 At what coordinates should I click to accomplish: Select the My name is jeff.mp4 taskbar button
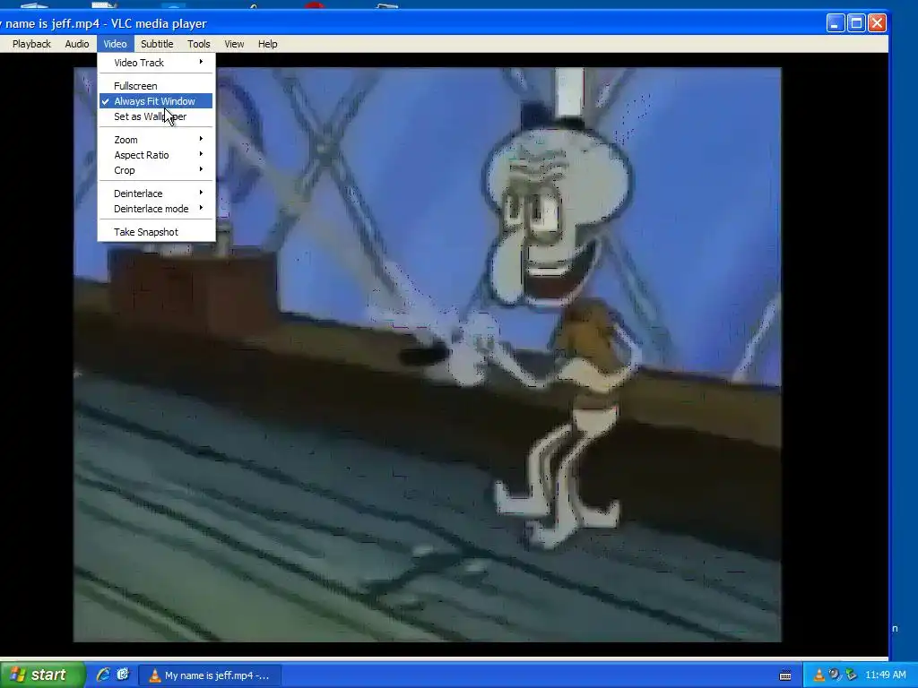point(210,675)
